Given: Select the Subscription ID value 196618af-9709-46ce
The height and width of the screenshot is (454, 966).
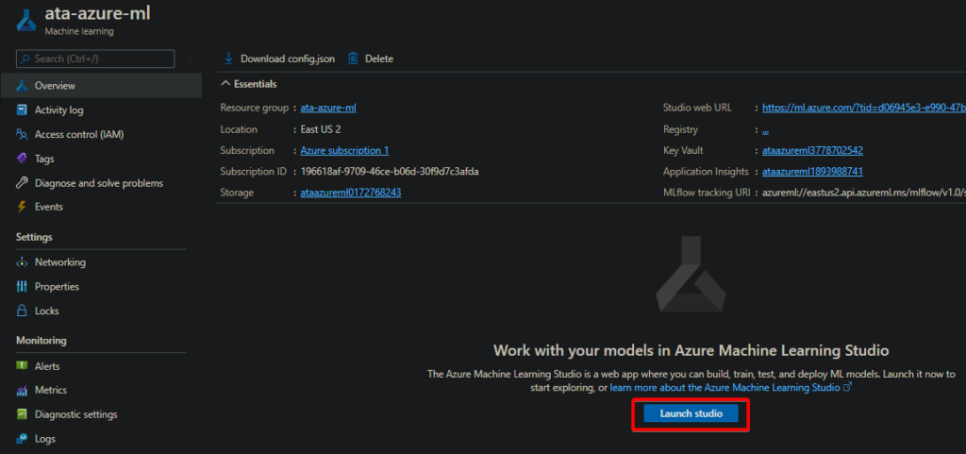Looking at the screenshot, I should [390, 172].
